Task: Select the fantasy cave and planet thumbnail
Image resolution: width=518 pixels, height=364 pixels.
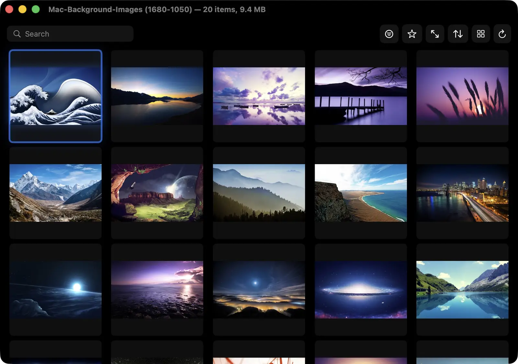Action: coord(157,193)
